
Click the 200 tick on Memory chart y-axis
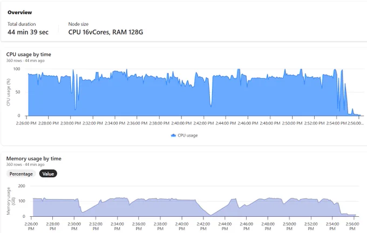[22, 186]
